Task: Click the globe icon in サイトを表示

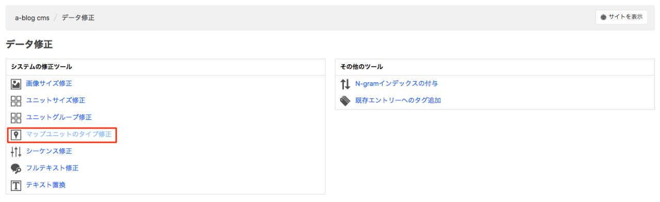Action: click(604, 17)
